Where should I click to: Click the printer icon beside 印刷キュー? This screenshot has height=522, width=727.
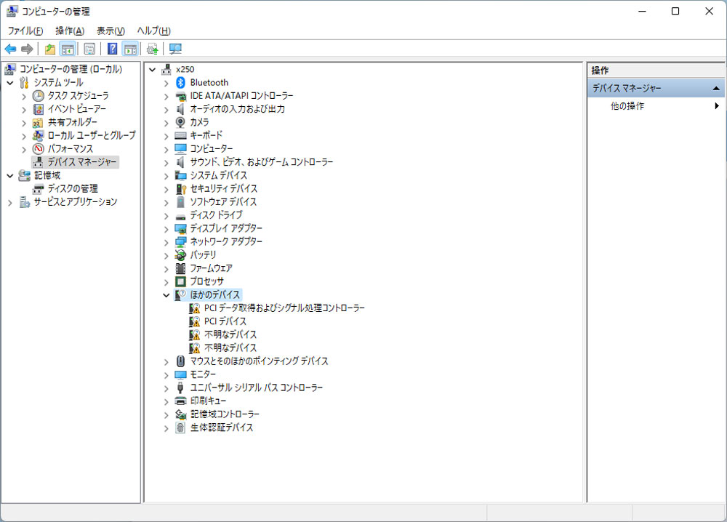click(180, 401)
